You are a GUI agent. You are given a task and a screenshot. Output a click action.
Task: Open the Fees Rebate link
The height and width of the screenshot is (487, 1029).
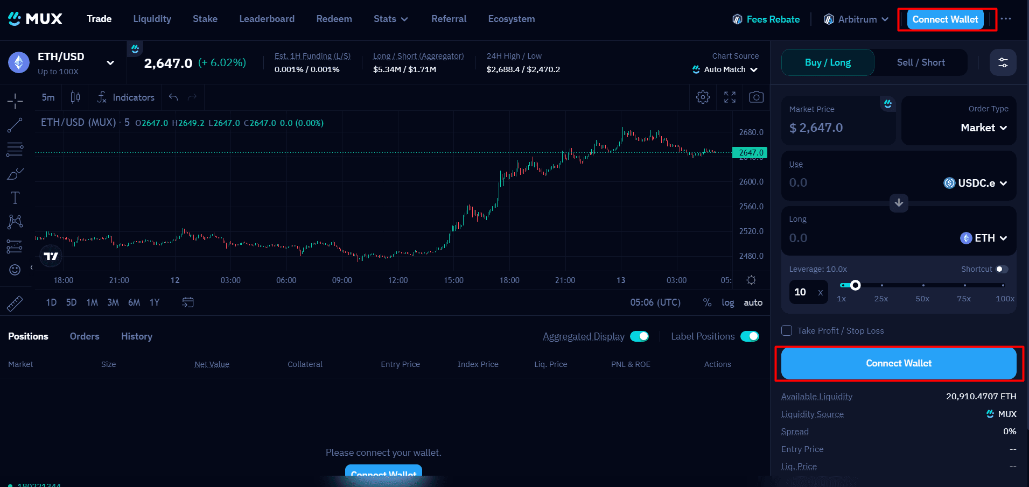[x=766, y=19]
